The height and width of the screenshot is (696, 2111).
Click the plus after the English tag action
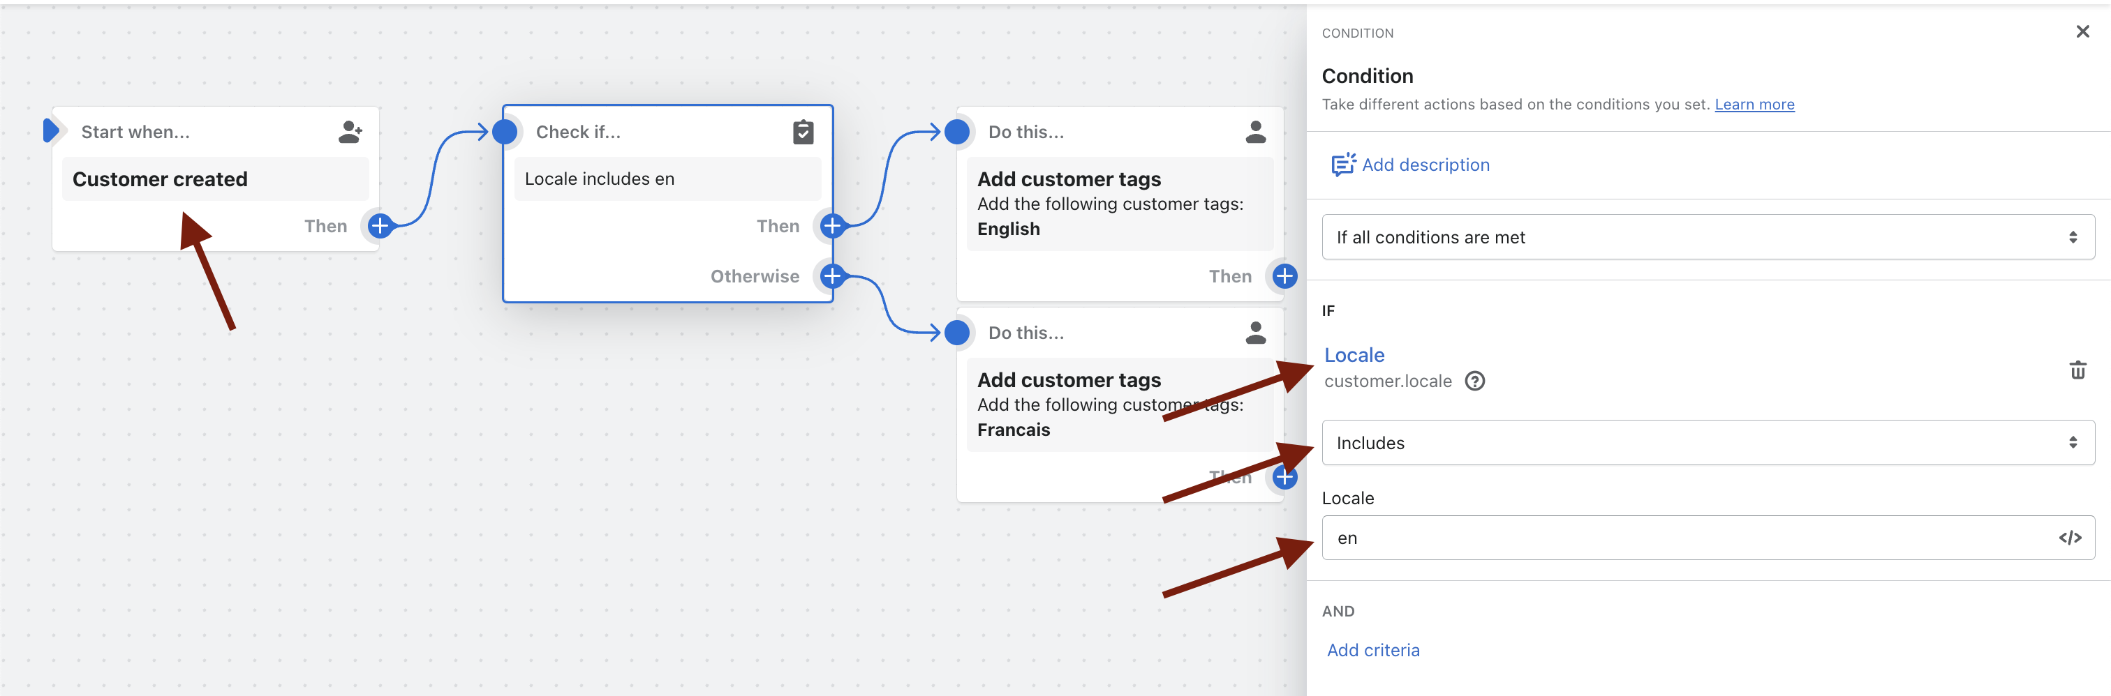tap(1284, 277)
